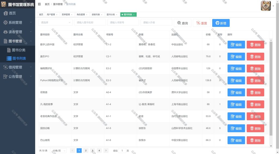This screenshot has width=279, height=154.
Task: Go to pagination page 3
Action: click(93, 151)
